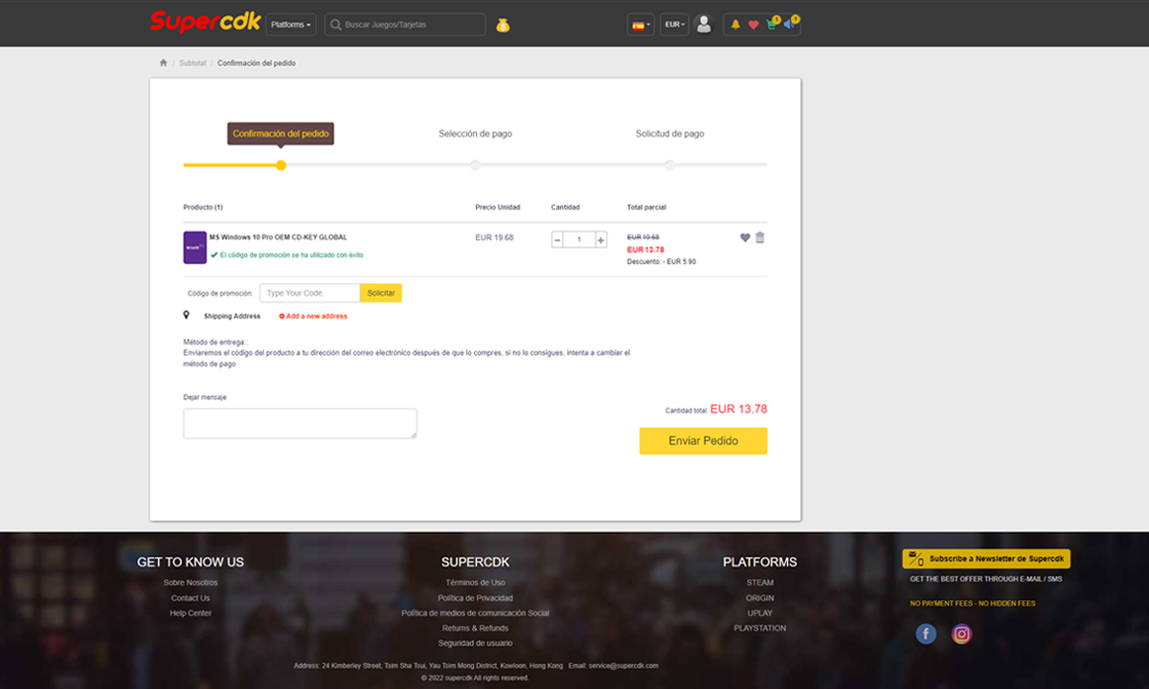
Task: Add Windows 10 Pro item to wishlist
Action: tap(745, 237)
